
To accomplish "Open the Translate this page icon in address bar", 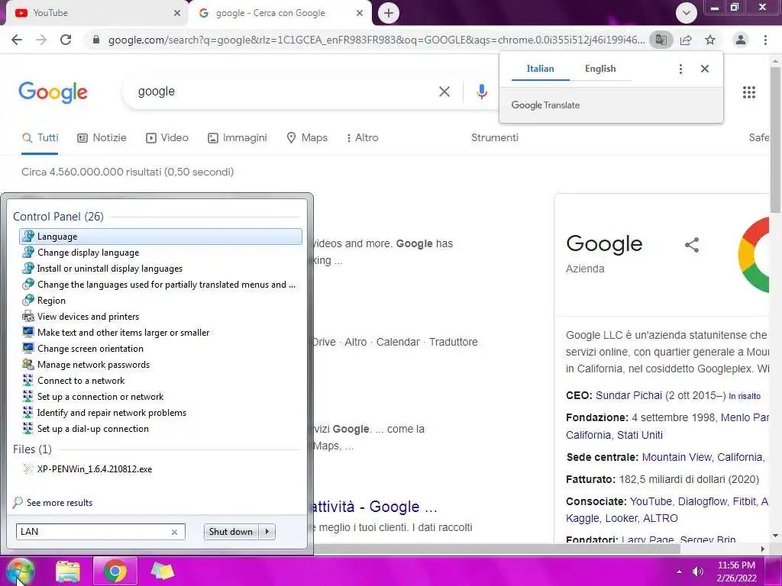I will tap(661, 40).
